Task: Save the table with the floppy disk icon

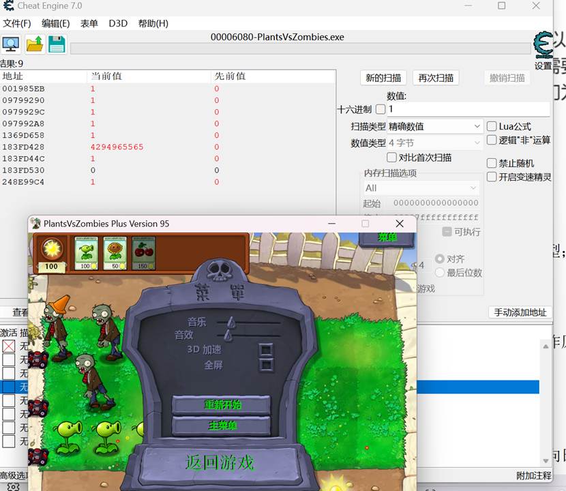Action: click(x=57, y=44)
